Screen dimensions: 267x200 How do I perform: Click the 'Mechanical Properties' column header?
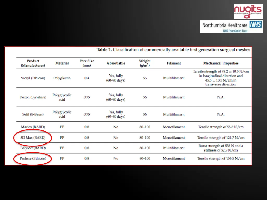pos(221,63)
